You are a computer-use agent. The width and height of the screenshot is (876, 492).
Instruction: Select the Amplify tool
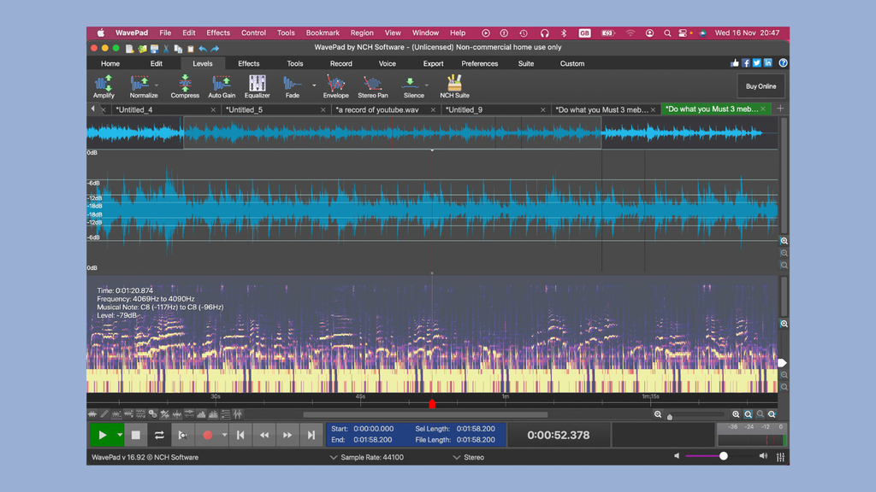point(103,85)
